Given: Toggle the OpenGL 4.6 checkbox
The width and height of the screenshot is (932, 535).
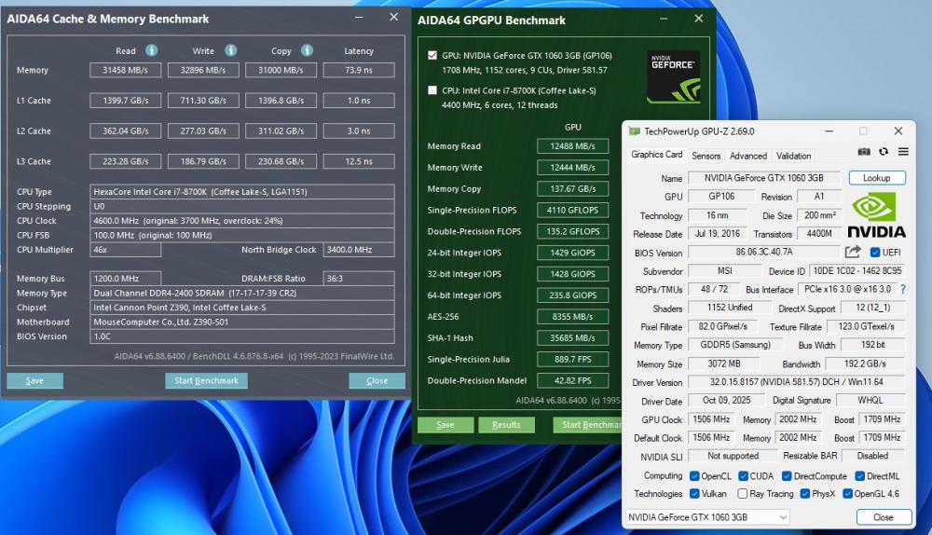Looking at the screenshot, I should click(x=847, y=493).
